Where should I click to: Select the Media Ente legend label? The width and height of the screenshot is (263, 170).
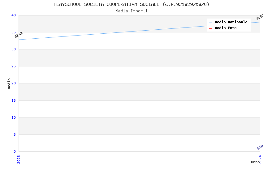226,28
